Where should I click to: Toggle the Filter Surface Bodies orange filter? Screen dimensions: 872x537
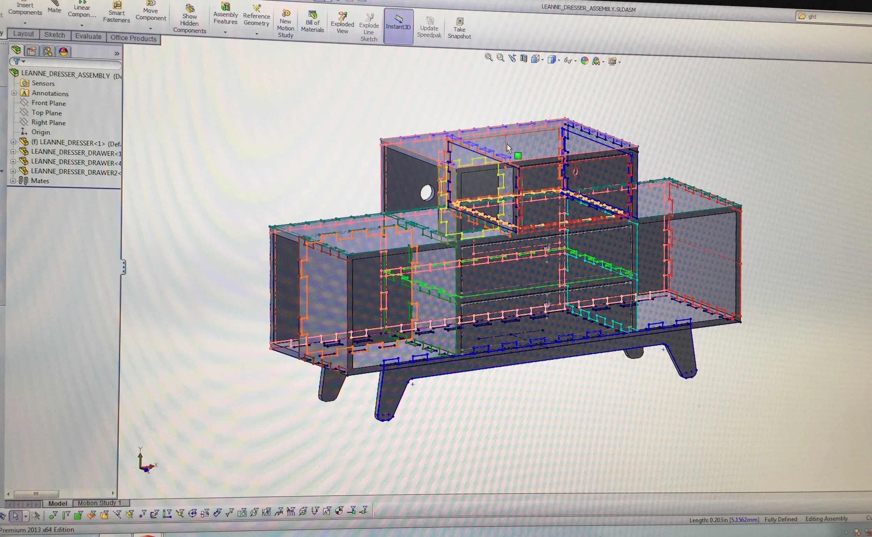pos(92,515)
